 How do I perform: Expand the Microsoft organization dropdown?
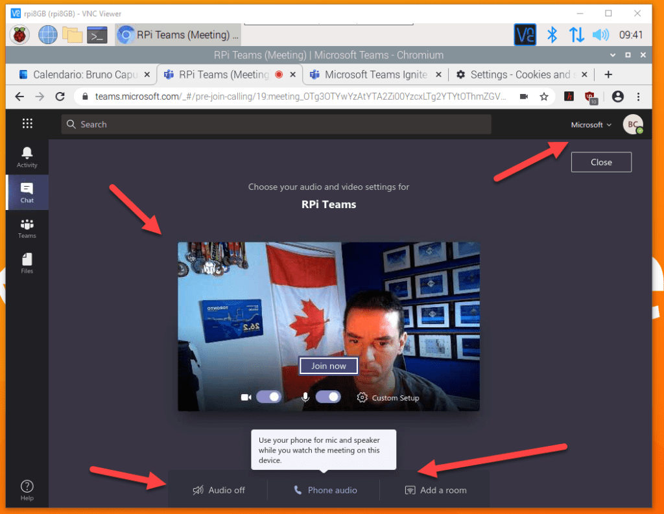point(591,124)
